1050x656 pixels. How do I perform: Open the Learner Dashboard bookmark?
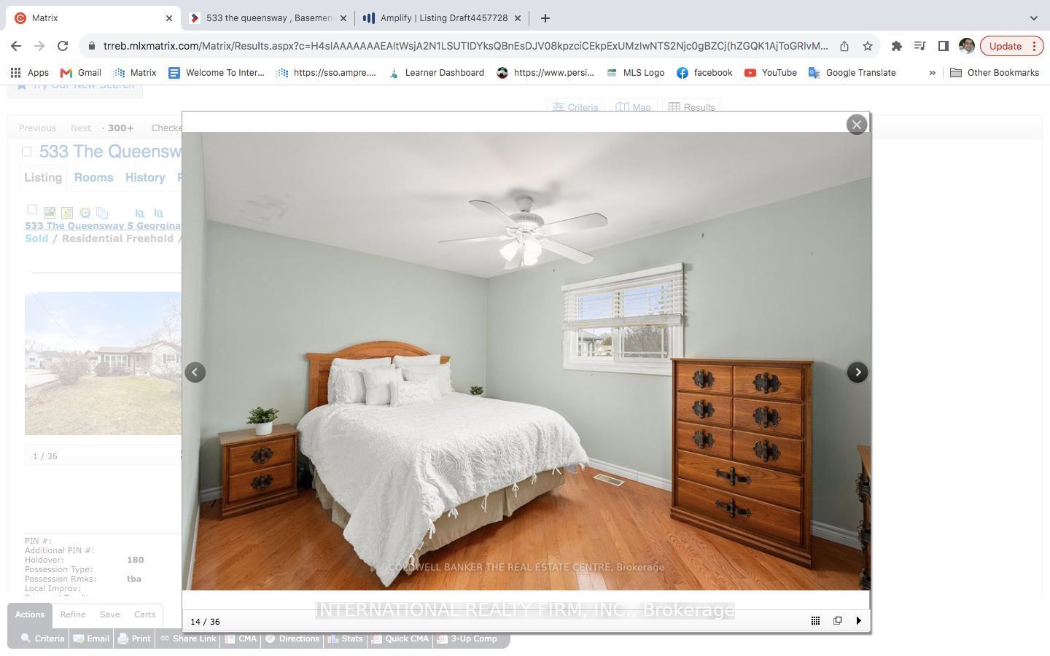pos(436,73)
